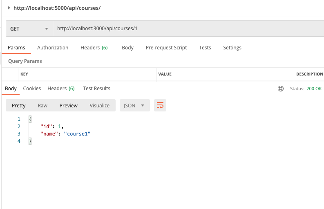Open the request Headers (6) tab

[94, 48]
